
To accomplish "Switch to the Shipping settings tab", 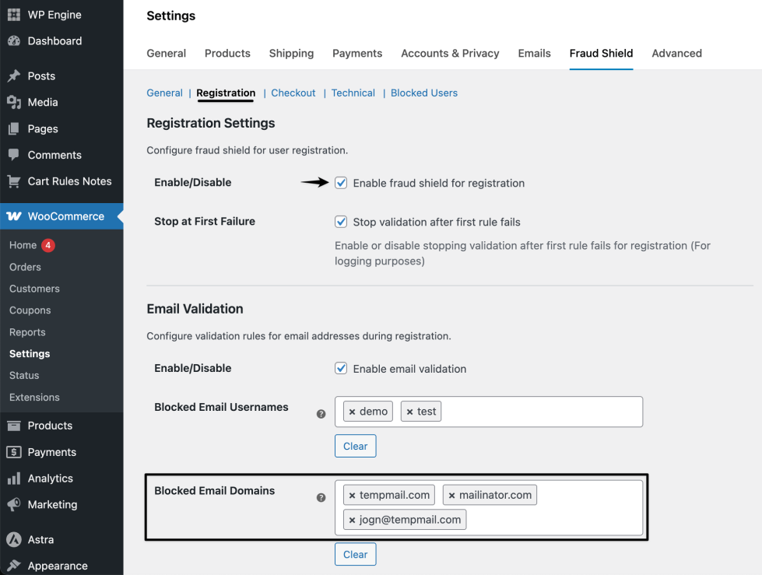I will 291,54.
